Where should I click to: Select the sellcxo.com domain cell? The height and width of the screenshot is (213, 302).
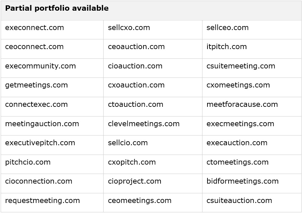click(129, 28)
